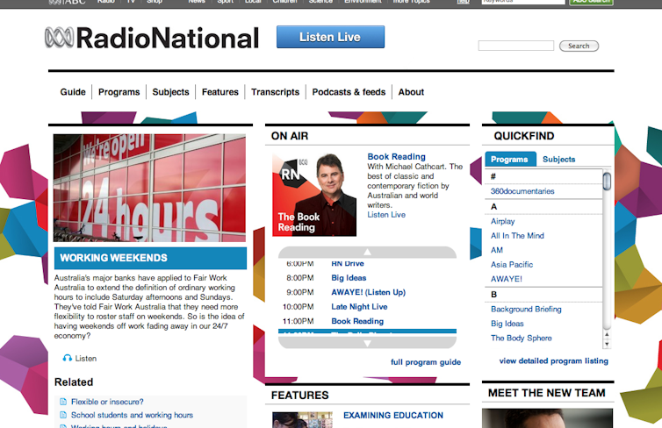The image size is (662, 428).
Task: Open The Body Sphere program link
Action: click(521, 338)
